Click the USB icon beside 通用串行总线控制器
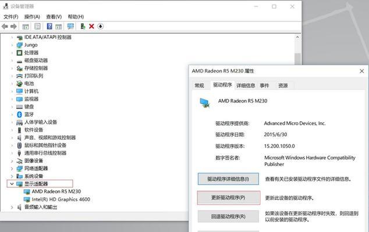The height and width of the screenshot is (232, 369). (x=20, y=153)
